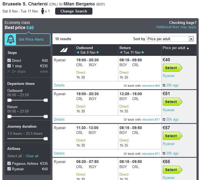Click Clear all airlines filter
Screen dimensions: 203x180
coord(32,156)
